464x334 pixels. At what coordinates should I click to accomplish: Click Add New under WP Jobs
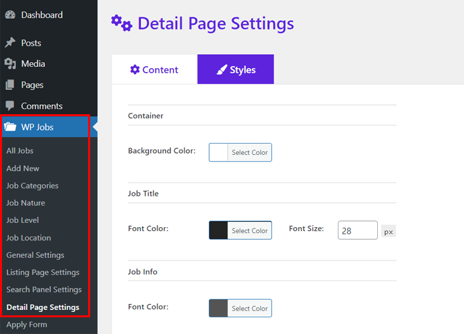tap(23, 168)
